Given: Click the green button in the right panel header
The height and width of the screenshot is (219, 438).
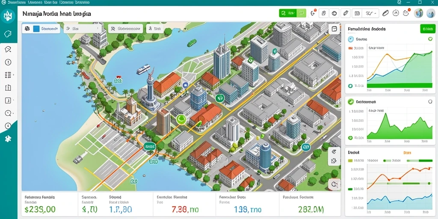Looking at the screenshot, I should pos(428,29).
